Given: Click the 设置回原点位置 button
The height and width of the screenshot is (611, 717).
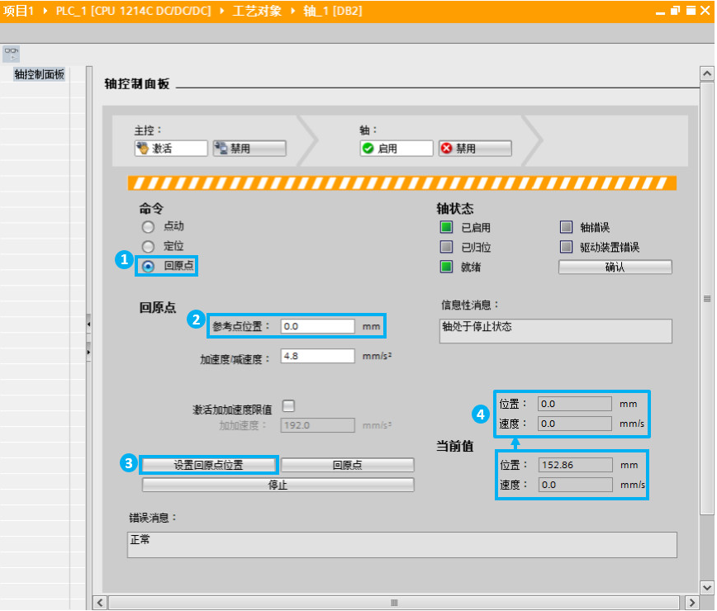Looking at the screenshot, I should pos(208,465).
